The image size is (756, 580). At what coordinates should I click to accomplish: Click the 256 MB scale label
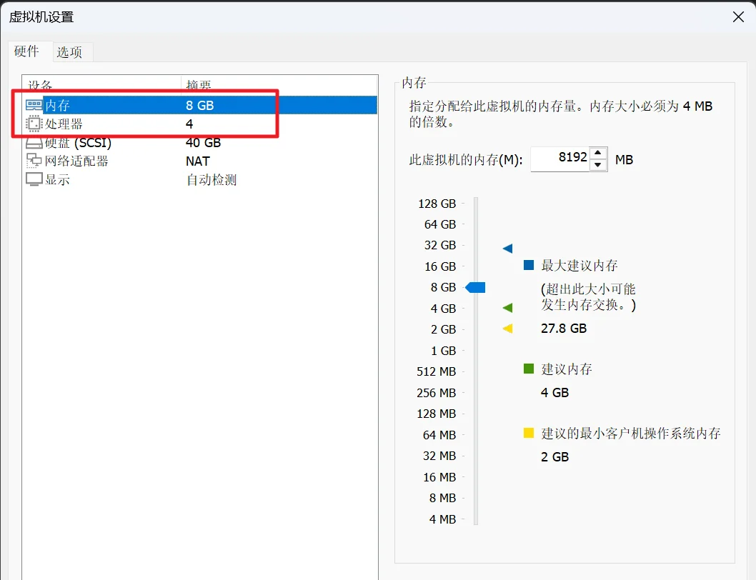coord(437,393)
